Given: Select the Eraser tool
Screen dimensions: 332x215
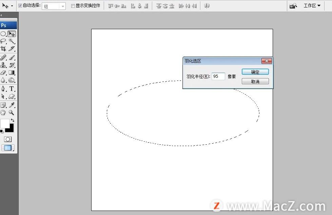Looking at the screenshot, I should [x=3, y=72].
